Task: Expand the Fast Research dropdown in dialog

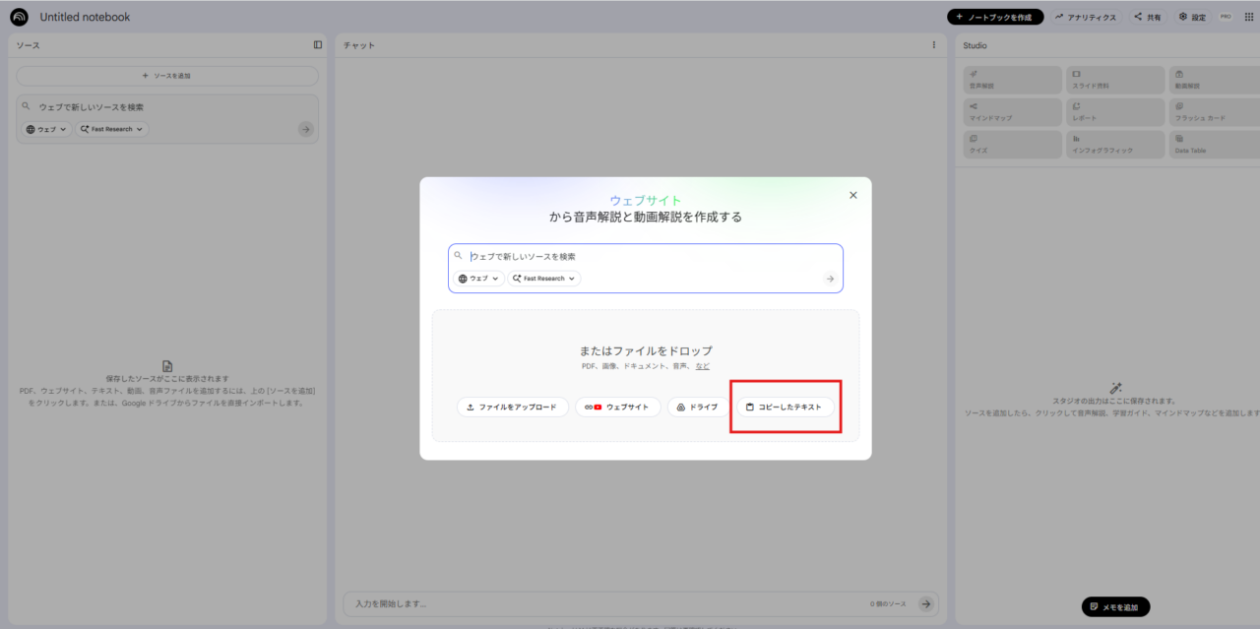Action: pos(544,279)
